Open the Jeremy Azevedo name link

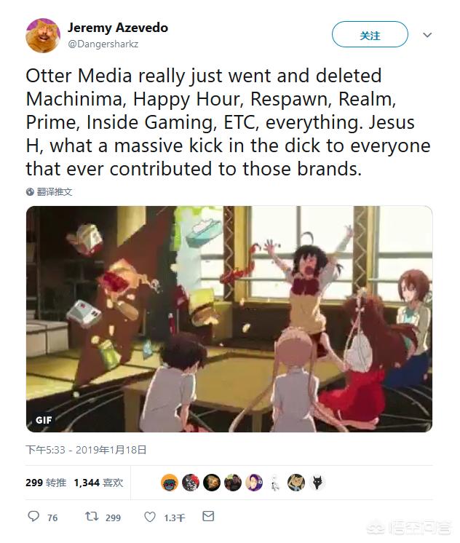118,28
